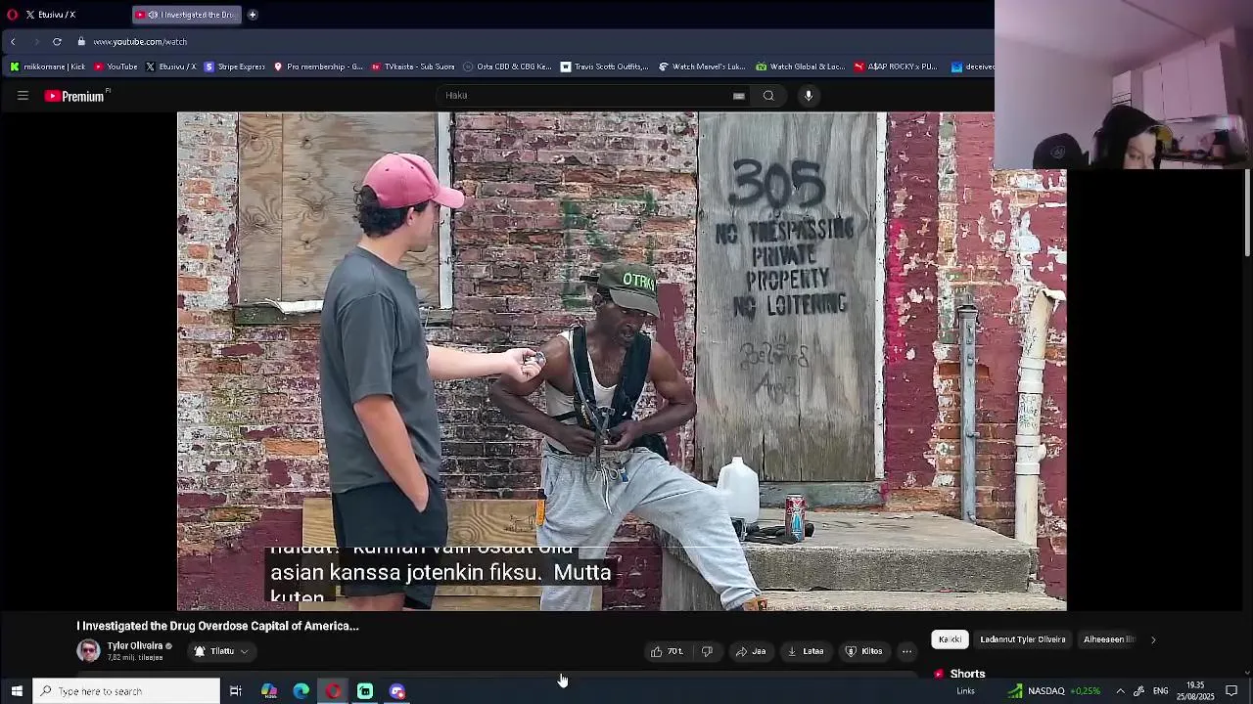Open the Watch Marvel's Luk bookmark
The width and height of the screenshot is (1253, 704).
[x=702, y=66]
